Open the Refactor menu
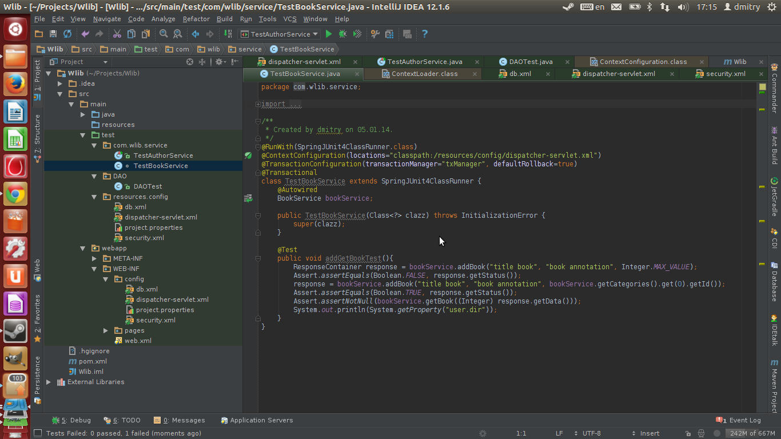781x439 pixels. tap(196, 19)
